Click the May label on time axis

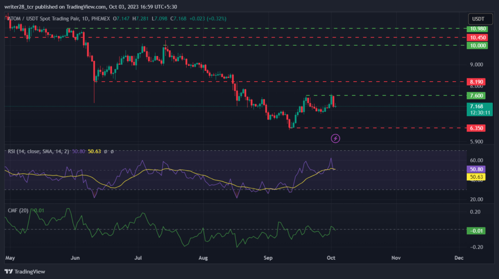[10, 258]
